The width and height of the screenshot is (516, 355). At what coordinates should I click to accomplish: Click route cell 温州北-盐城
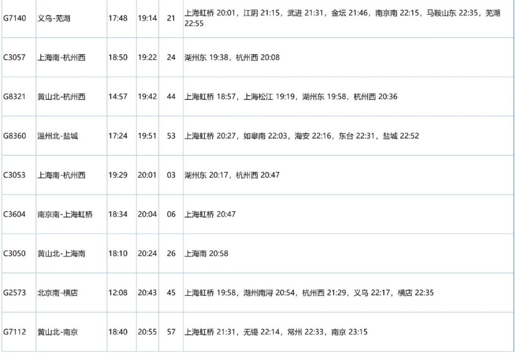tap(58, 136)
